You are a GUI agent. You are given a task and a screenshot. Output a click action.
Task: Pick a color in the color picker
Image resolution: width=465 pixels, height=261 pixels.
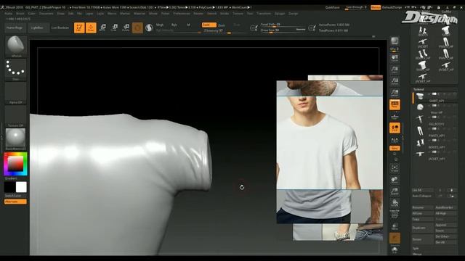(x=16, y=165)
